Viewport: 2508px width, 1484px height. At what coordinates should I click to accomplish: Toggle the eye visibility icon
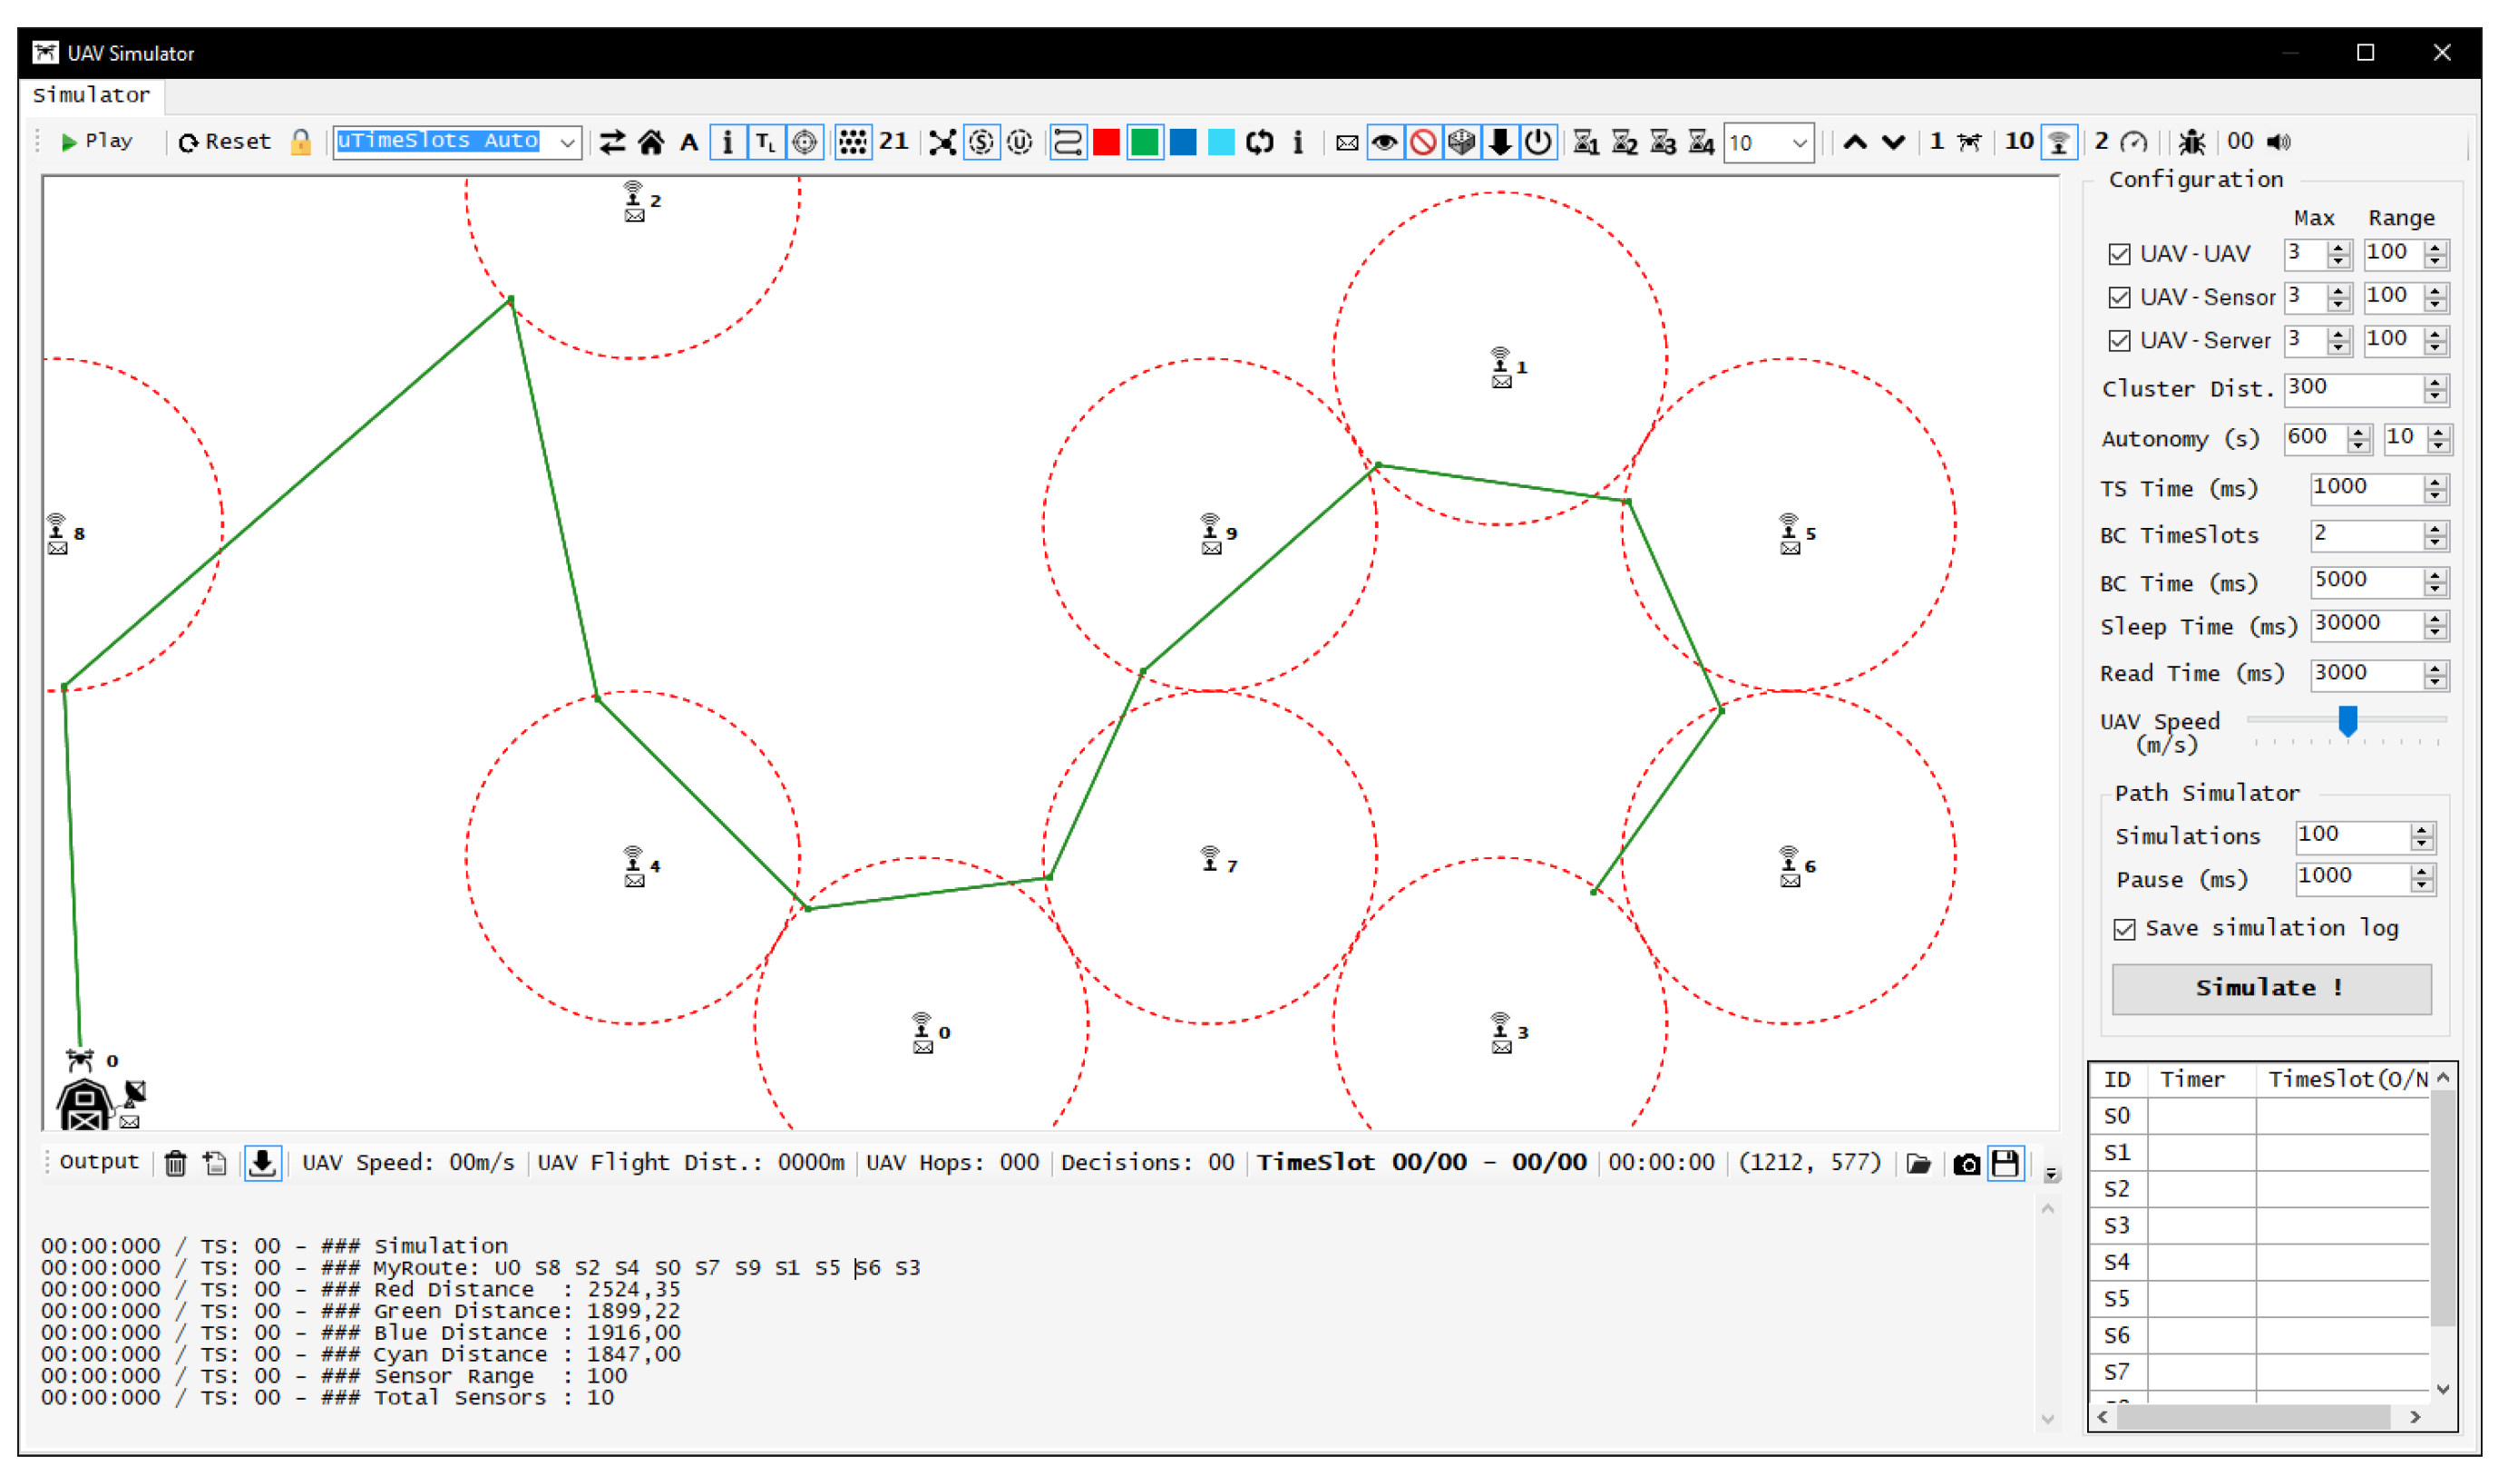click(1384, 142)
